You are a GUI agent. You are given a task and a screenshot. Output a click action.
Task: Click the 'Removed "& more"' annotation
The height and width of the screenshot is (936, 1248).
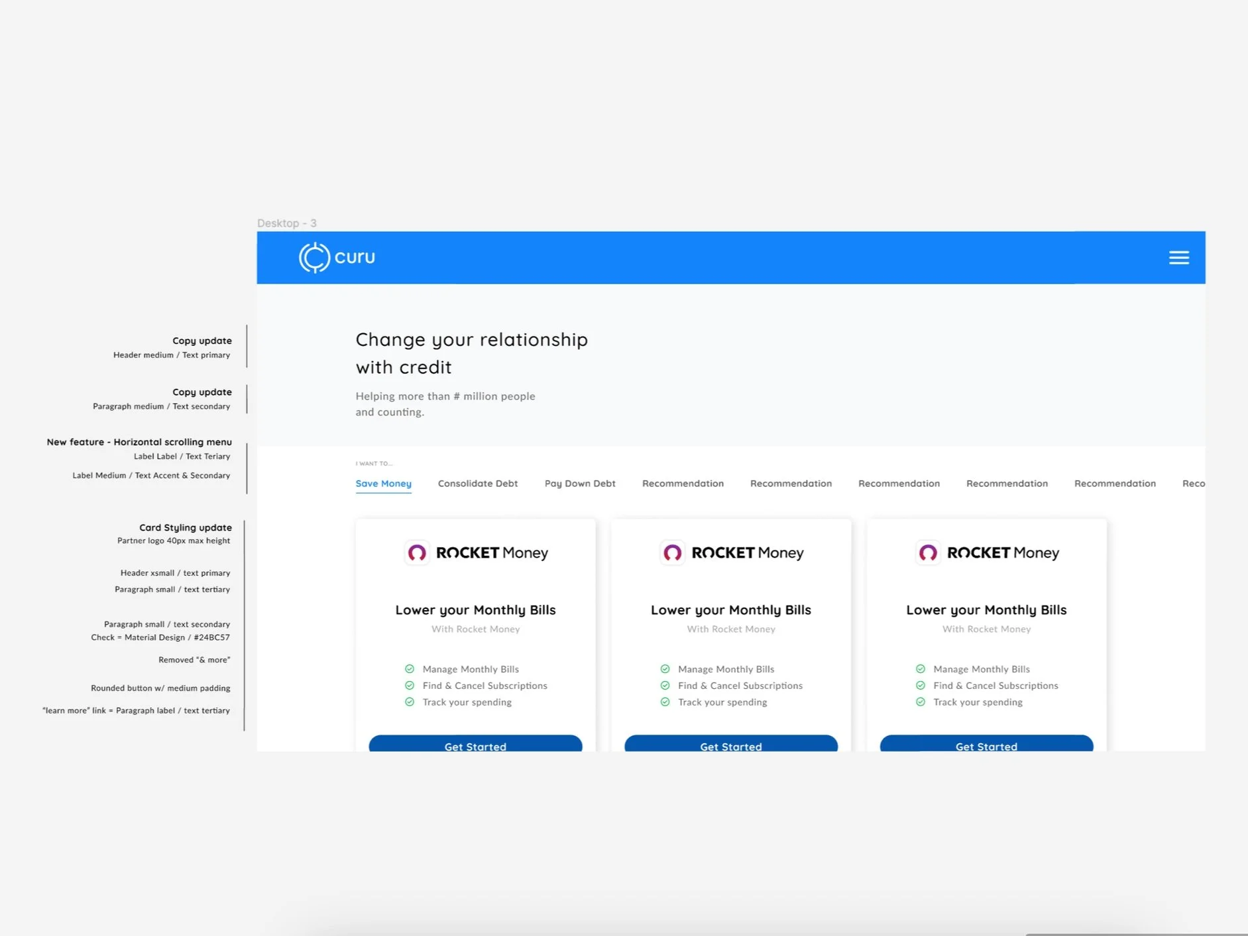[194, 660]
